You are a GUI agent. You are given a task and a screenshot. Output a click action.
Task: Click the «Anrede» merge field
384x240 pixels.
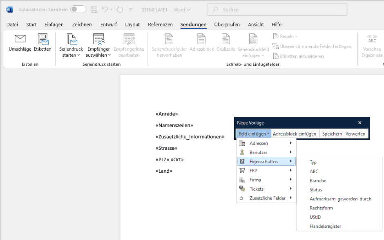click(167, 114)
